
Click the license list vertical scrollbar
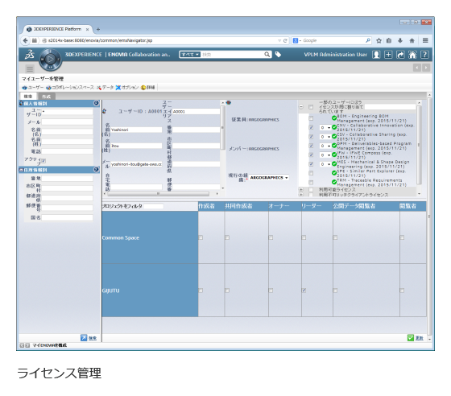[419, 145]
